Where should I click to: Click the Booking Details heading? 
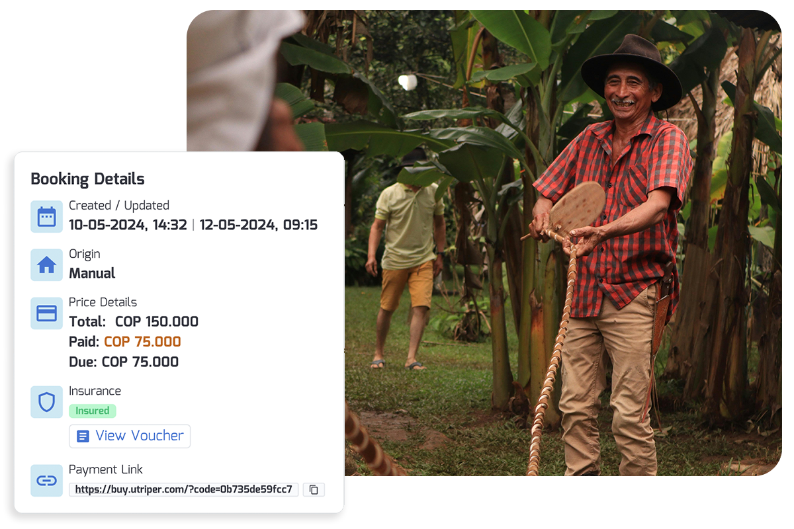point(87,179)
